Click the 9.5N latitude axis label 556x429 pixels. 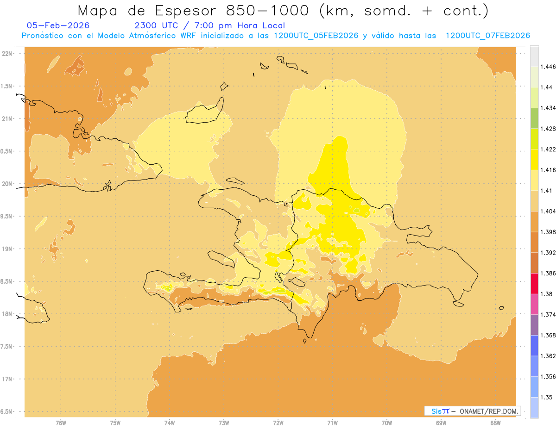(7, 216)
